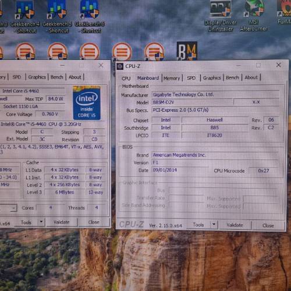The image size is (291, 291).
Task: Click Validate button in left CPU-Z window
Action: point(62,222)
